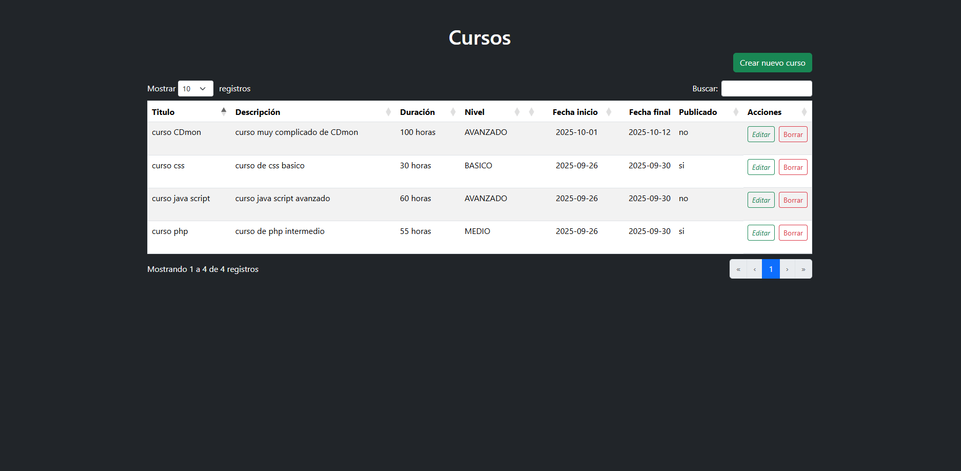Go to next page using right chevron
Image resolution: width=961 pixels, height=471 pixels.
[787, 269]
